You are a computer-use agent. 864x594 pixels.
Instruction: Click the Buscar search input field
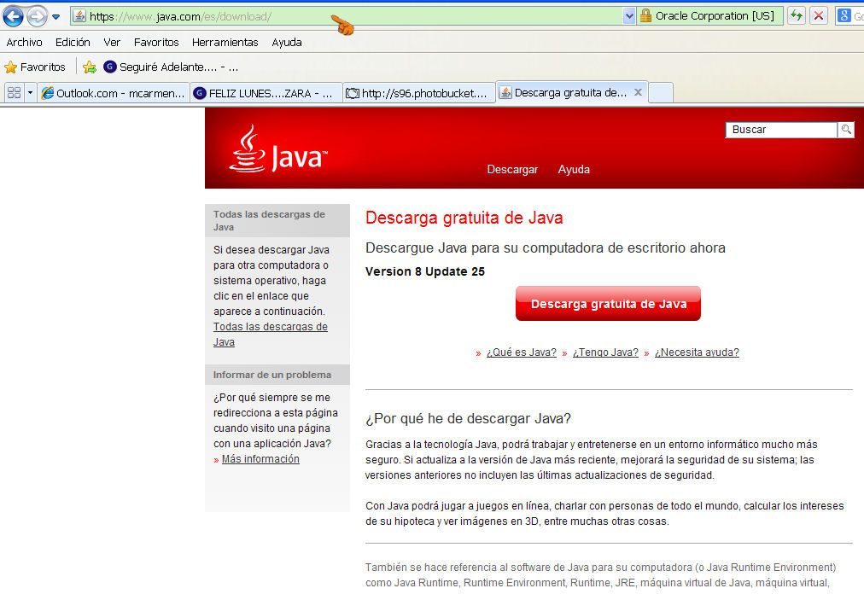(781, 130)
